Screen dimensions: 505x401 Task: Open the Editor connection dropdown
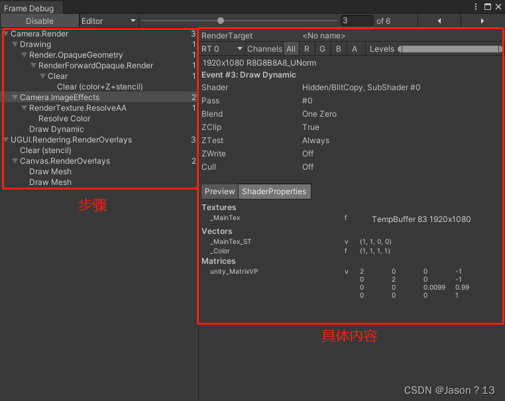click(109, 21)
